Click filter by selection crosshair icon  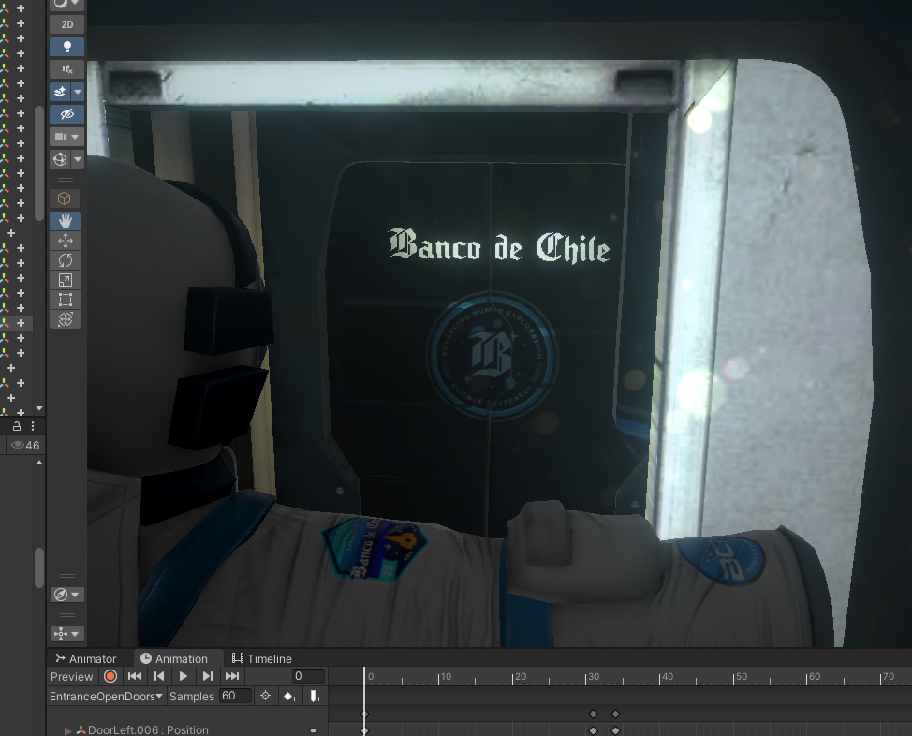point(265,696)
